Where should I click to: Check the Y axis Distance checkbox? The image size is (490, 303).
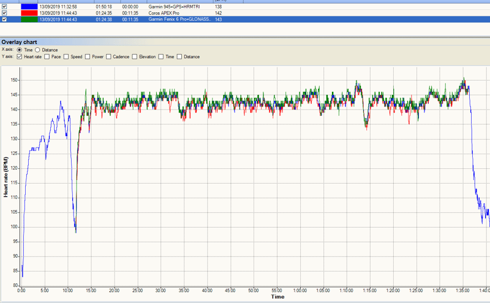(x=179, y=57)
